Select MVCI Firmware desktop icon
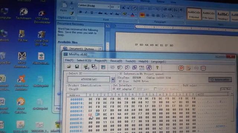The width and height of the screenshot is (238, 133). point(22,60)
